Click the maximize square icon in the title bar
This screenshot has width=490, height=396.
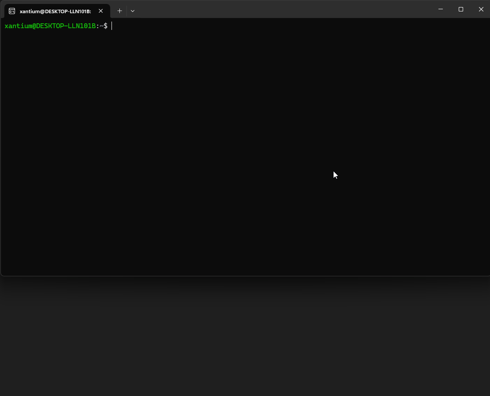461,9
